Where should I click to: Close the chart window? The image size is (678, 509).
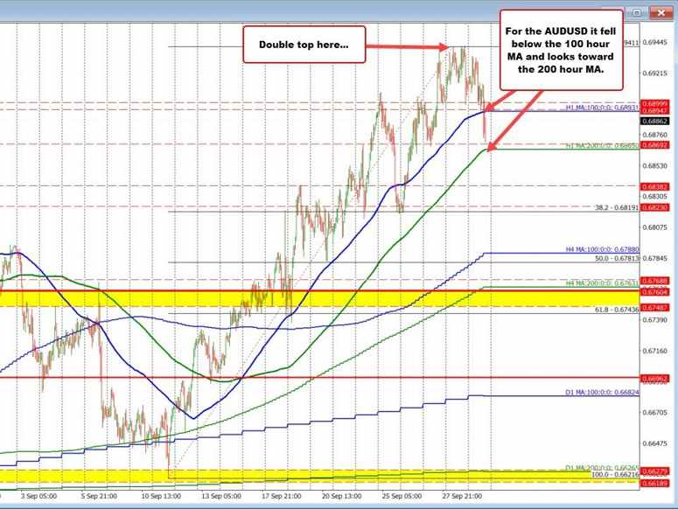661,13
